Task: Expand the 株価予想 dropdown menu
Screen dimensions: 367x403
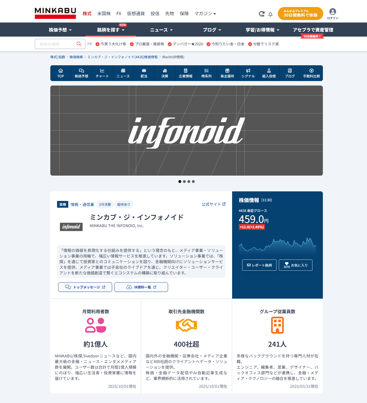Action: tap(60, 30)
